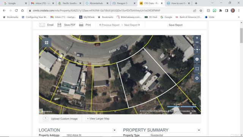Screen dimensions: 243x137
Task: Click the locate target map icon
Action: click(x=197, y=78)
